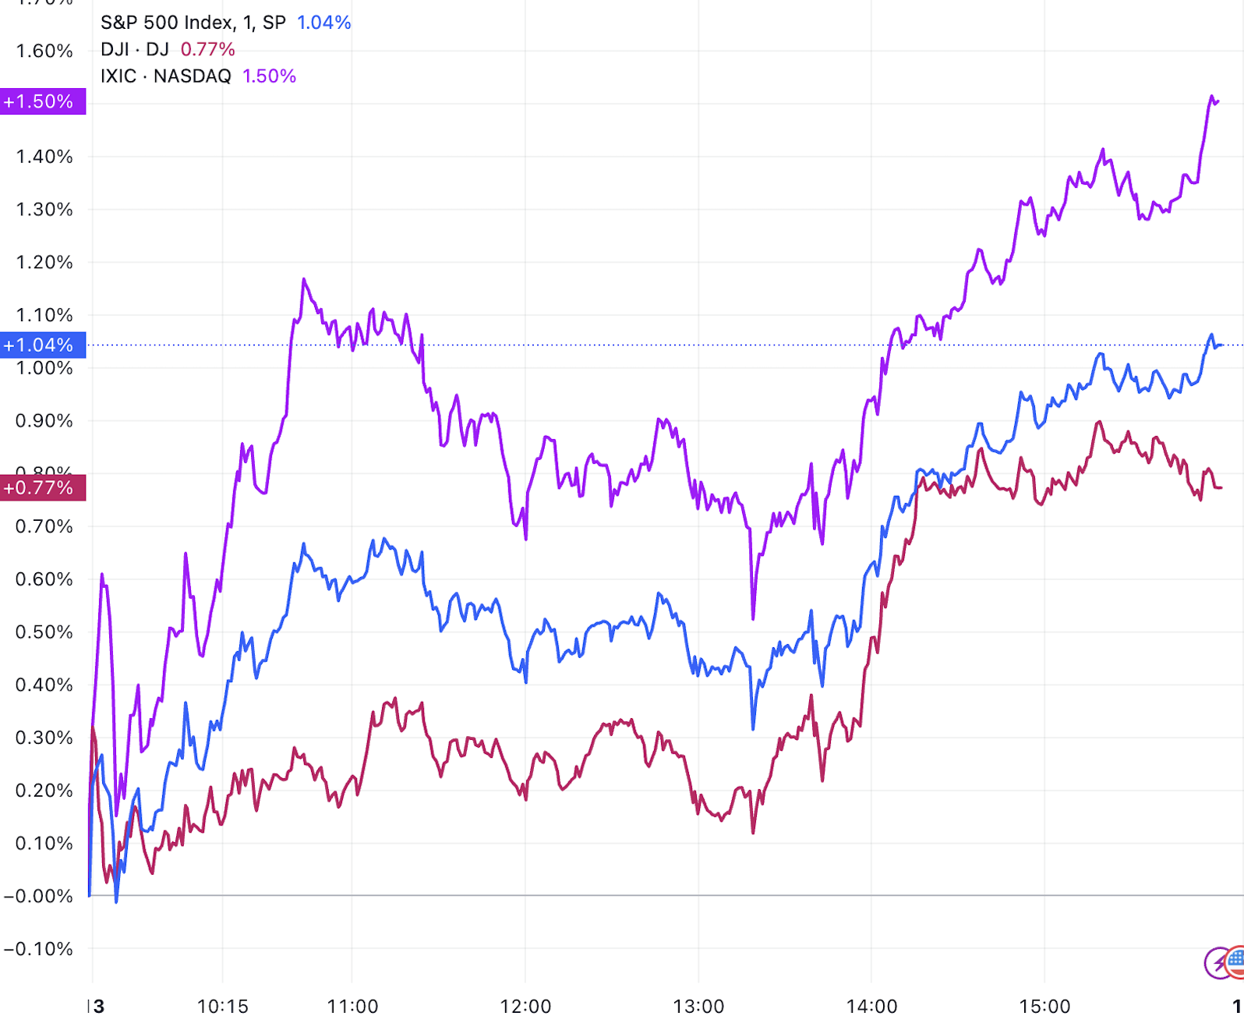Click the 11:00 time axis label
The width and height of the screenshot is (1244, 1023).
click(352, 1007)
